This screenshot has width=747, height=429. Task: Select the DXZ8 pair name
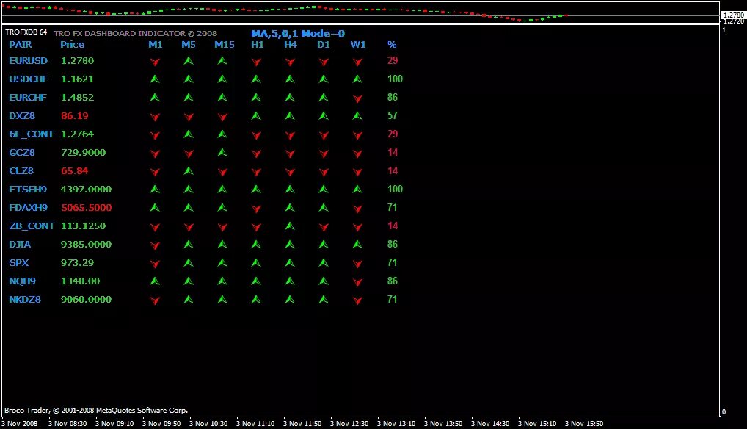point(22,116)
